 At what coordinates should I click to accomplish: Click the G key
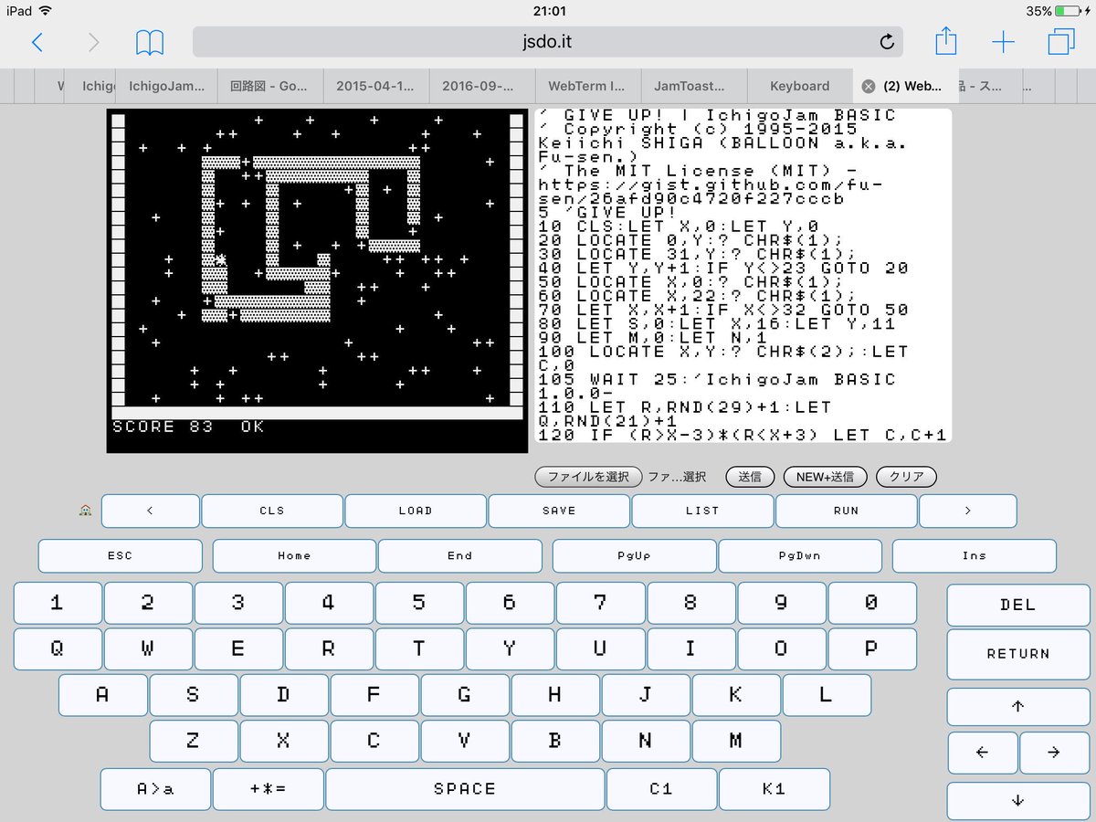pos(465,695)
